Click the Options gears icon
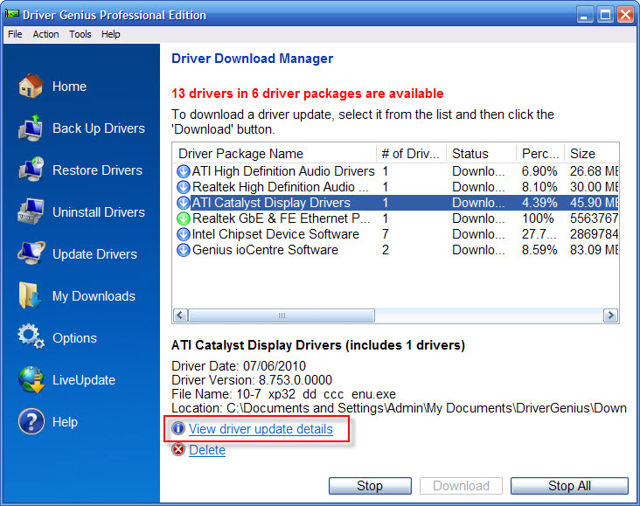 [x=31, y=337]
